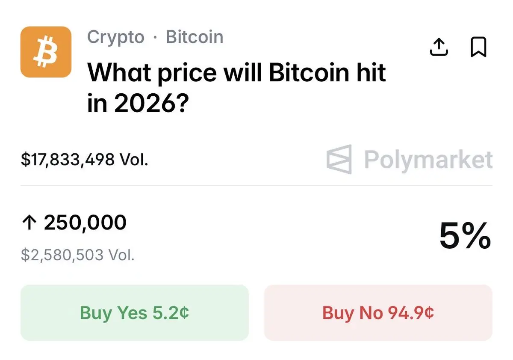Buy No at 94.9¢
The width and height of the screenshot is (513, 360).
tap(378, 312)
